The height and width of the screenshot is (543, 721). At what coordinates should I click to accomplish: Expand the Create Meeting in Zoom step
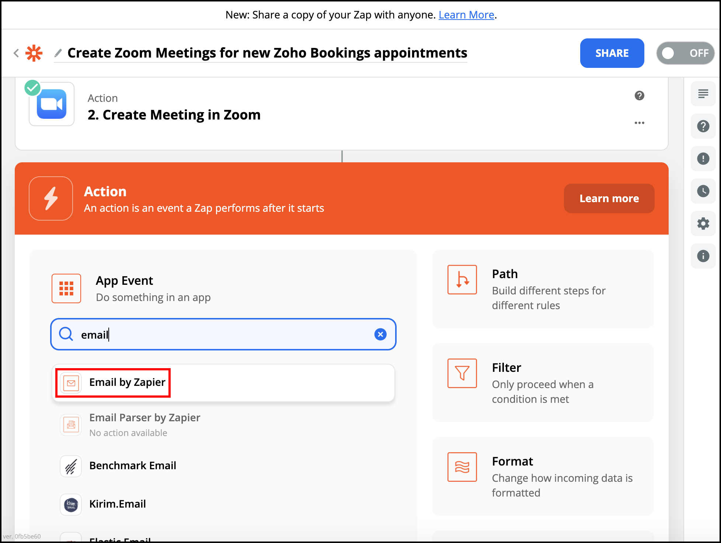pos(174,115)
